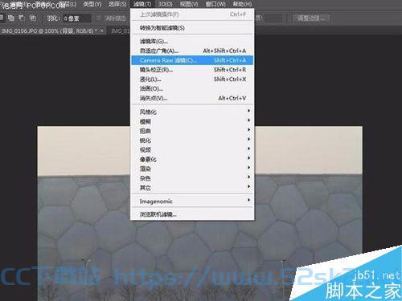Close the IMG_0106.JPG document tab
Viewport: 402px width, 301px height.
click(x=102, y=31)
